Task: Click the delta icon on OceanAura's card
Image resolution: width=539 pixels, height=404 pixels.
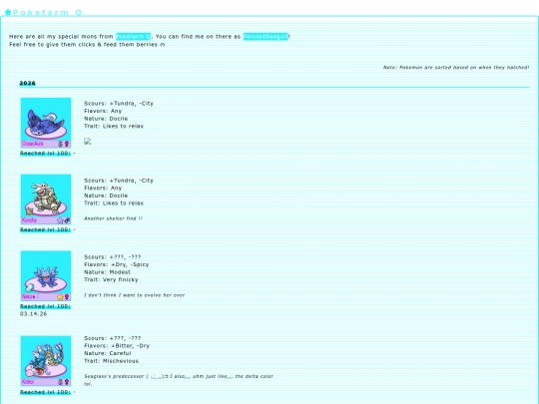Action: coord(60,144)
